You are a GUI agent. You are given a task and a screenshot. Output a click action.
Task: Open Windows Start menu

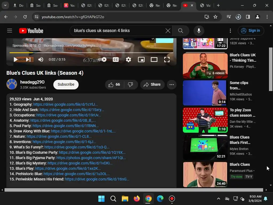click(101, 199)
